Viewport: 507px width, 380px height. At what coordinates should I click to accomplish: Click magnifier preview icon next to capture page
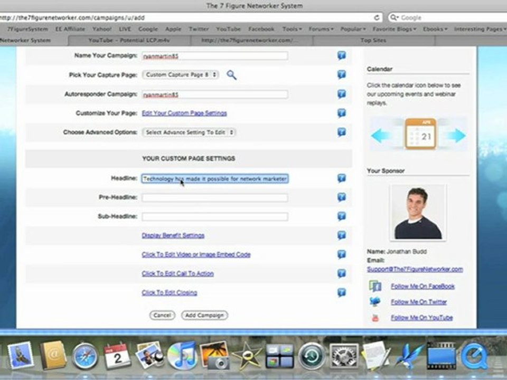click(231, 75)
